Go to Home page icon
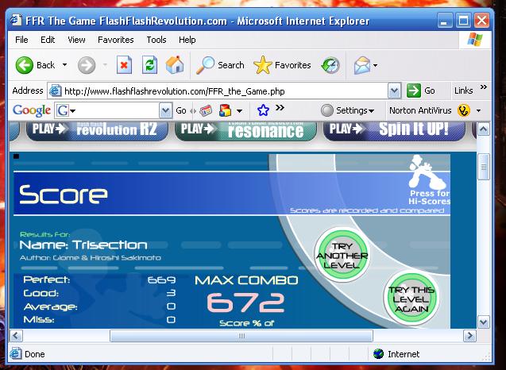Image resolution: width=506 pixels, height=370 pixels. coord(175,65)
